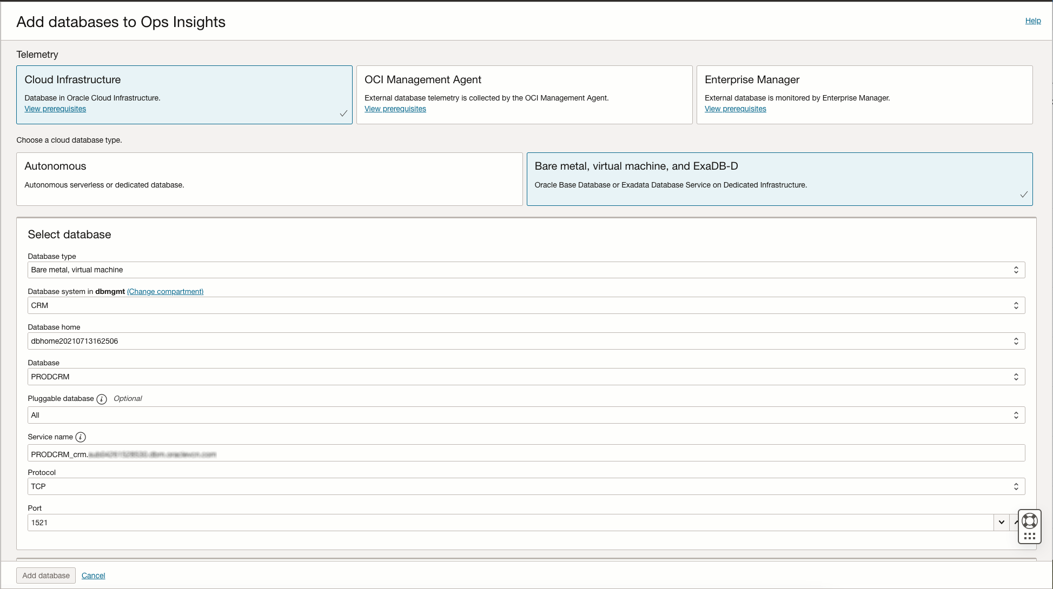Image resolution: width=1053 pixels, height=589 pixels.
Task: Click Add database button
Action: click(x=45, y=575)
